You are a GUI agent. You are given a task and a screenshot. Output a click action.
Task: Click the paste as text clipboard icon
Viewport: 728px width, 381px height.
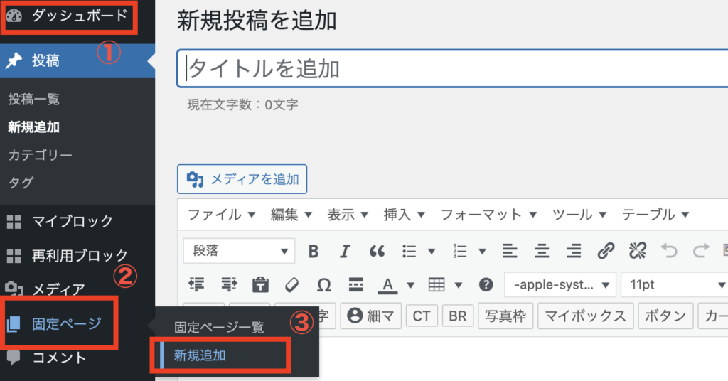(x=261, y=285)
